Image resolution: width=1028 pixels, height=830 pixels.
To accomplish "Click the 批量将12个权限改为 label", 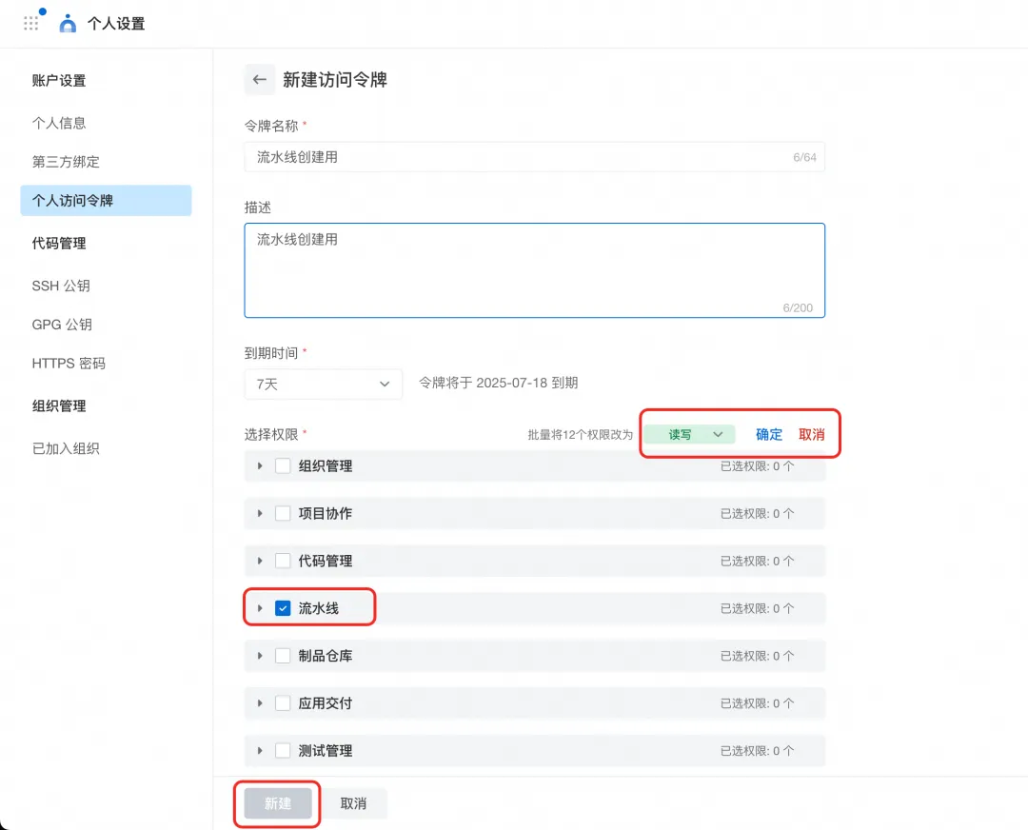I will (581, 435).
